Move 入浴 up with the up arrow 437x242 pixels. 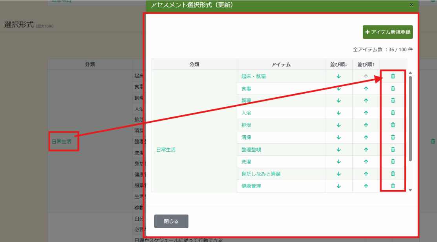pos(366,113)
